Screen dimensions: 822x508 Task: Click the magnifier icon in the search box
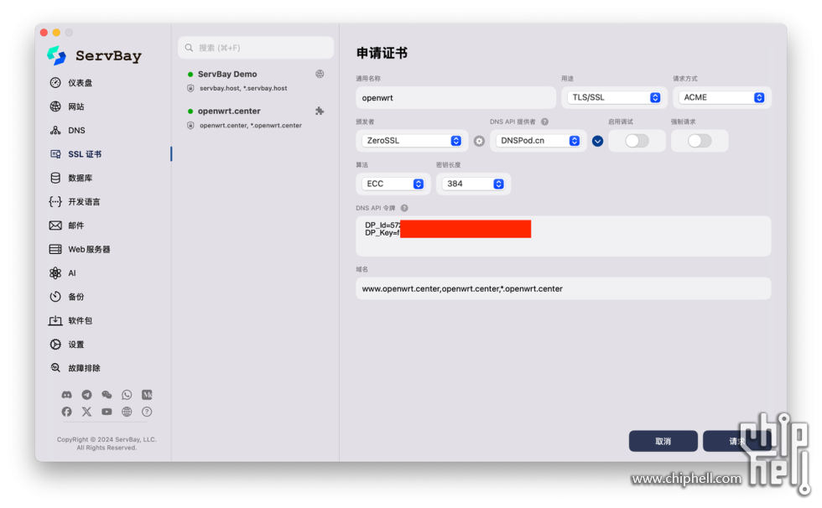pyautogui.click(x=189, y=48)
